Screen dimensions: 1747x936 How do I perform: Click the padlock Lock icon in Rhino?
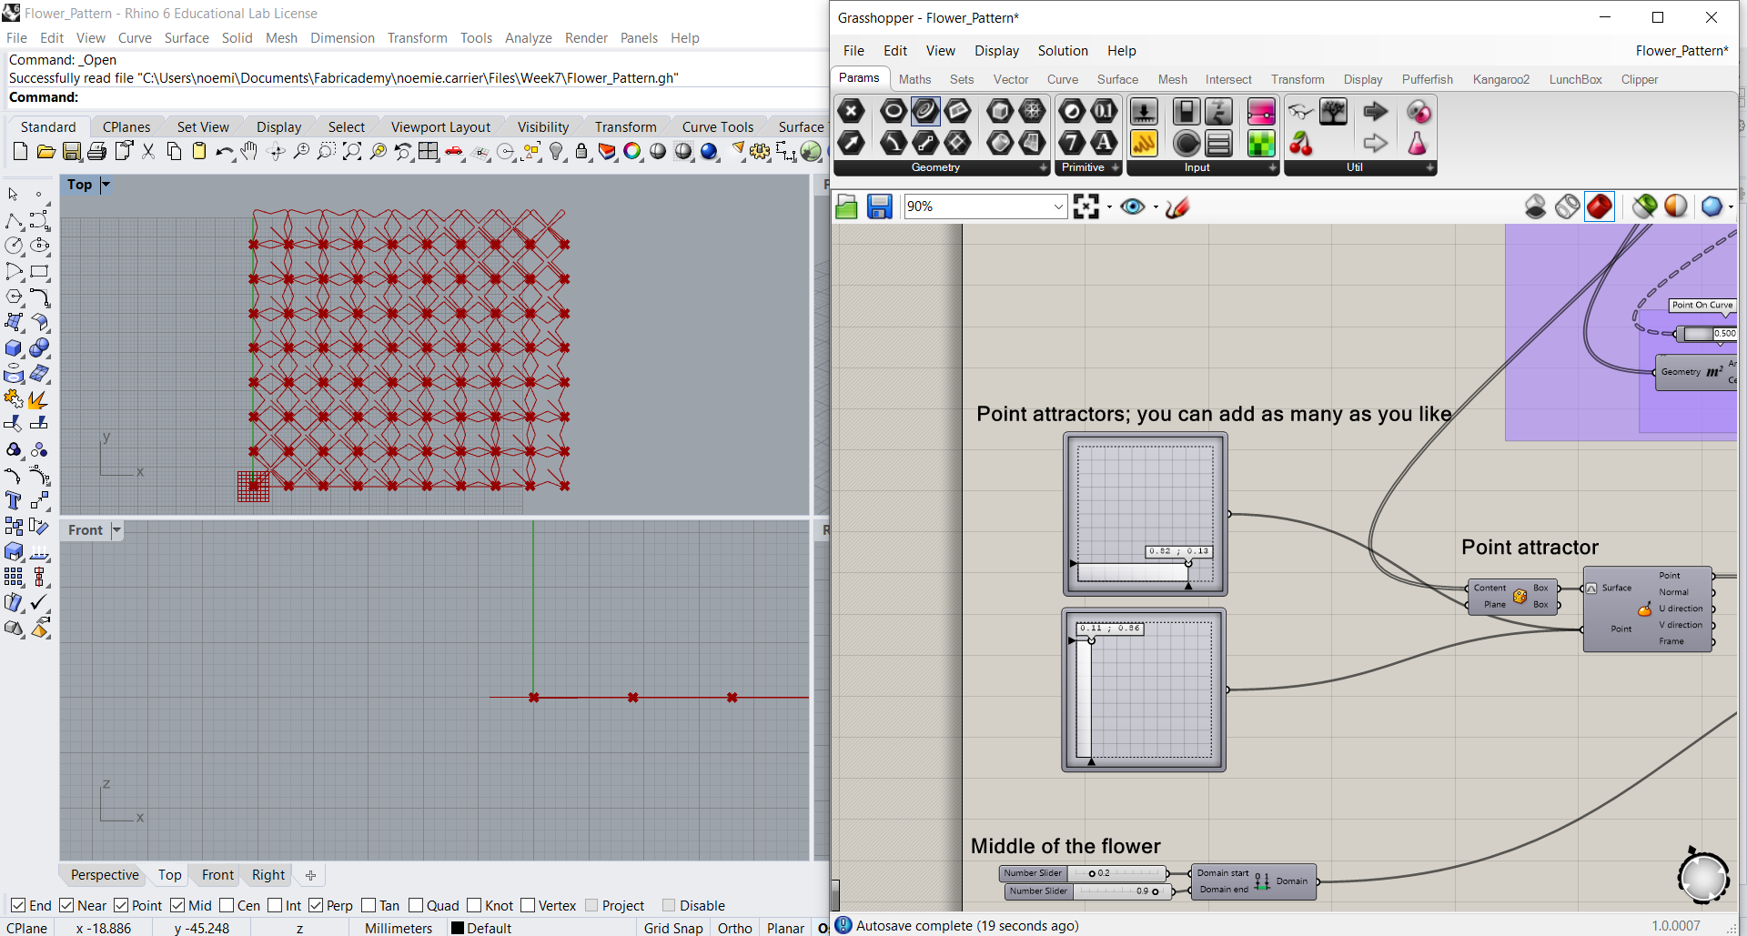(581, 152)
